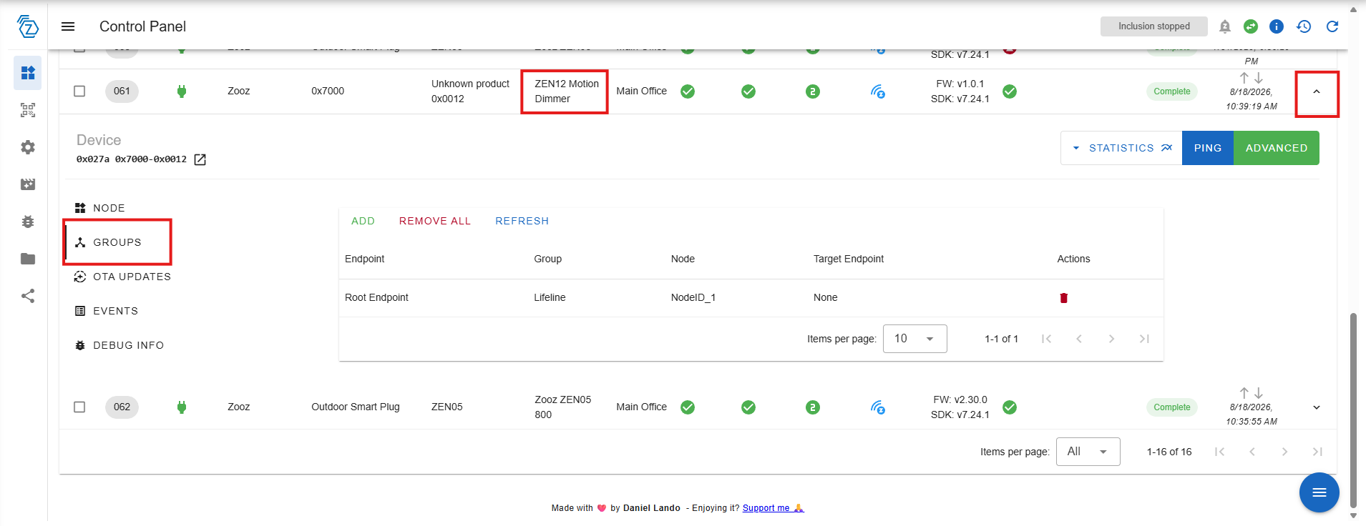Click the PING button
The image size is (1366, 526).
click(x=1208, y=148)
